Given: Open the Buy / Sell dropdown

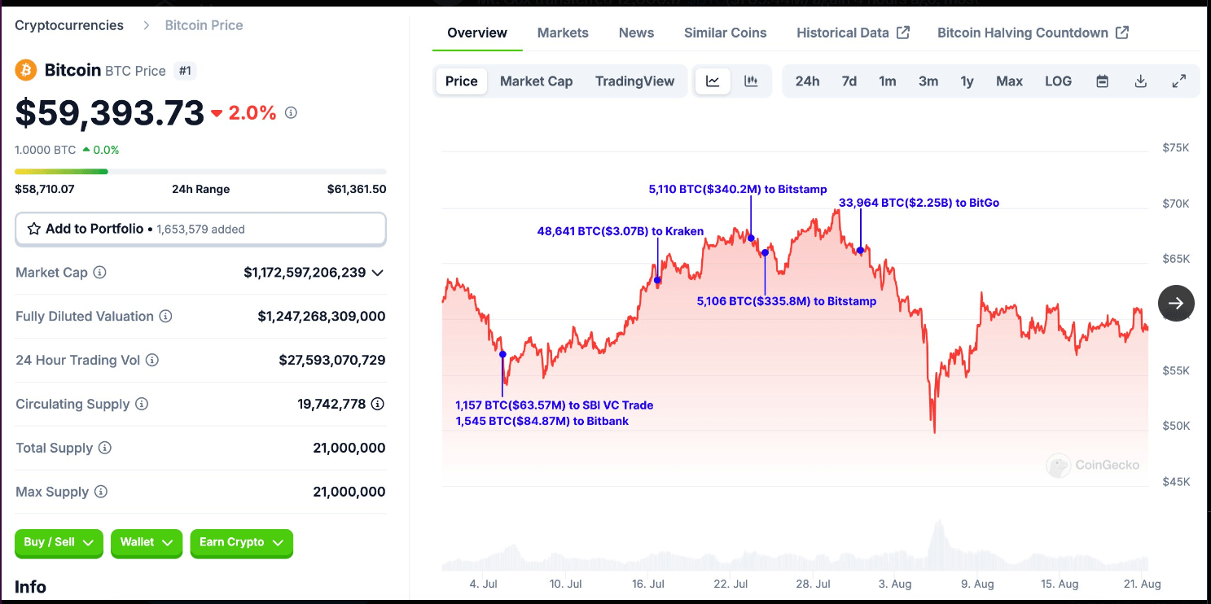Looking at the screenshot, I should coord(59,543).
